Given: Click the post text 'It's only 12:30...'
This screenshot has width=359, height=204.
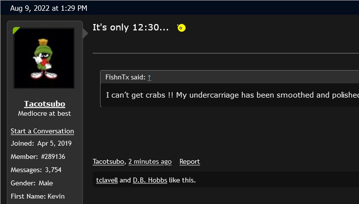Looking at the screenshot, I should click(130, 27).
